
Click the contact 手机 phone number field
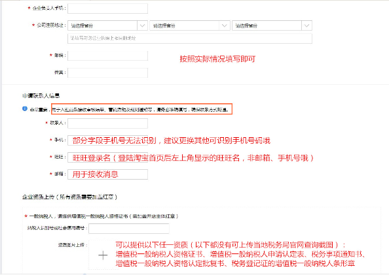pyautogui.click(x=107, y=140)
